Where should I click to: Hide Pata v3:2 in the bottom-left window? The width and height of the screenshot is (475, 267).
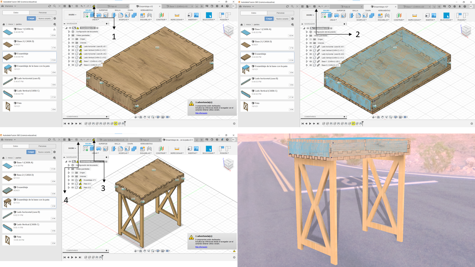pyautogui.click(x=72, y=187)
